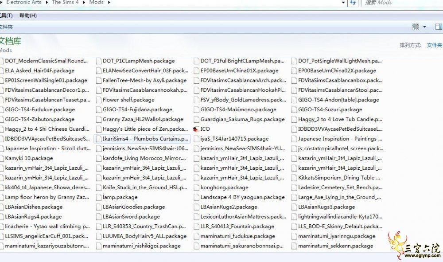Select file icon of konghong.package
Image resolution: width=443 pixels, height=262 pixels.
[196, 188]
